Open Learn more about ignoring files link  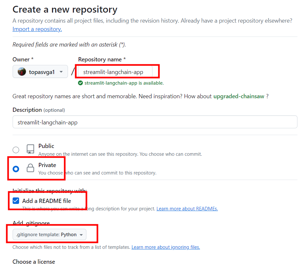tap(166, 247)
